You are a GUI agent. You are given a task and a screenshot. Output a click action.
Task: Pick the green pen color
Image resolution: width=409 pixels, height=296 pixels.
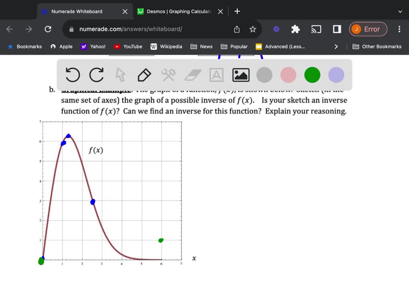pos(312,75)
